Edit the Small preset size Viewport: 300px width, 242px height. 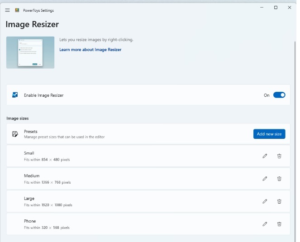tap(265, 156)
